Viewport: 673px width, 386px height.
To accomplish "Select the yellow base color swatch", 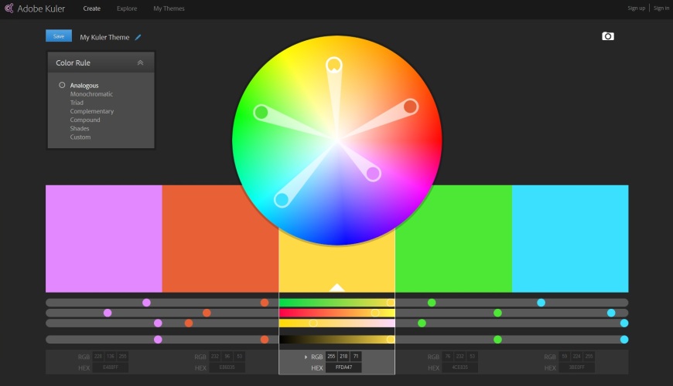I will click(337, 262).
